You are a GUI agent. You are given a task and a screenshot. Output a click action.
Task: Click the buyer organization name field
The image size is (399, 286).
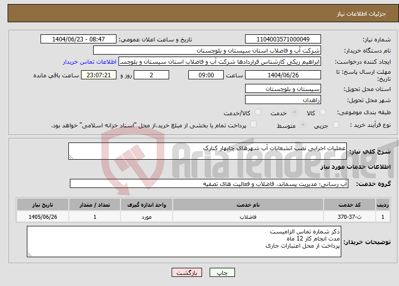coord(207,51)
